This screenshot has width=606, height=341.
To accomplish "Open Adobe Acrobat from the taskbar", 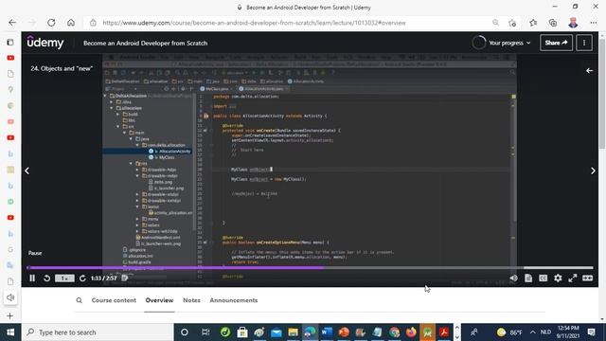I will pyautogui.click(x=444, y=332).
